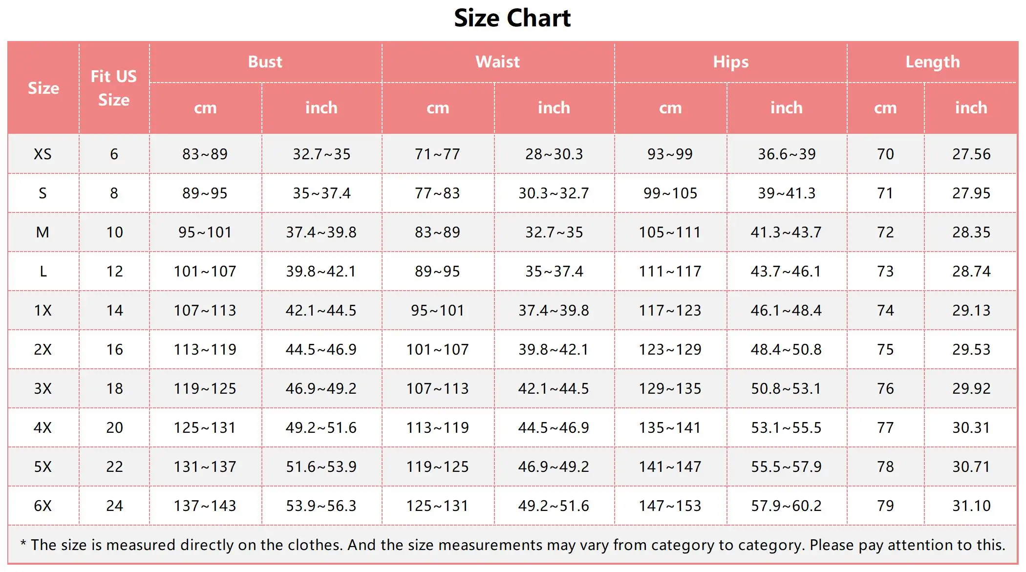
Task: Select length value 77 cm
Action: coord(885,427)
